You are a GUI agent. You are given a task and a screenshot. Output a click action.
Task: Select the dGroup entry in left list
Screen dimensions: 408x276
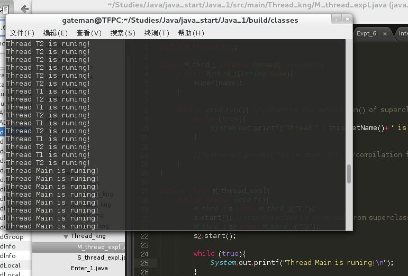tap(8, 236)
